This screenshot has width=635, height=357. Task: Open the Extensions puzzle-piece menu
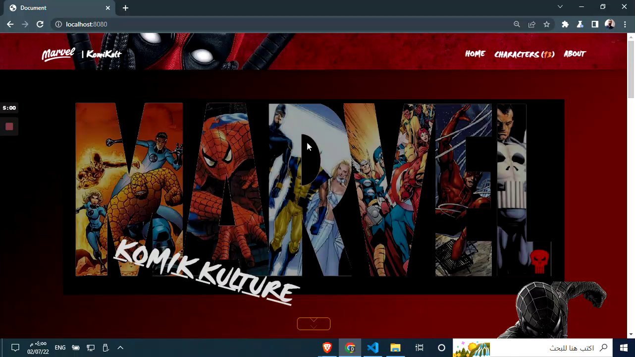click(565, 24)
